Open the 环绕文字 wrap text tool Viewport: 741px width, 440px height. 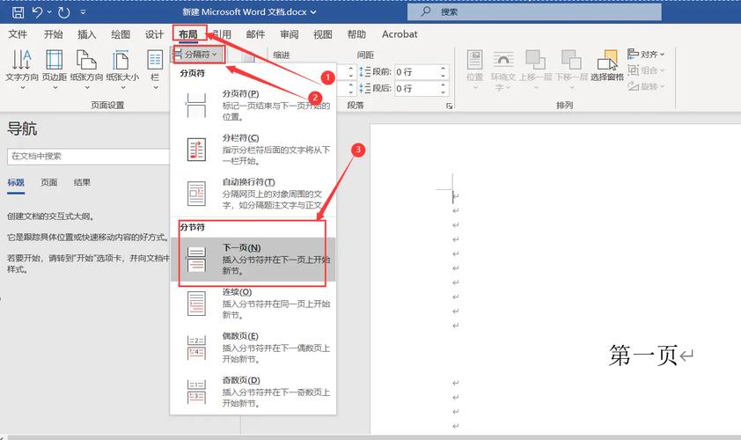click(x=503, y=70)
